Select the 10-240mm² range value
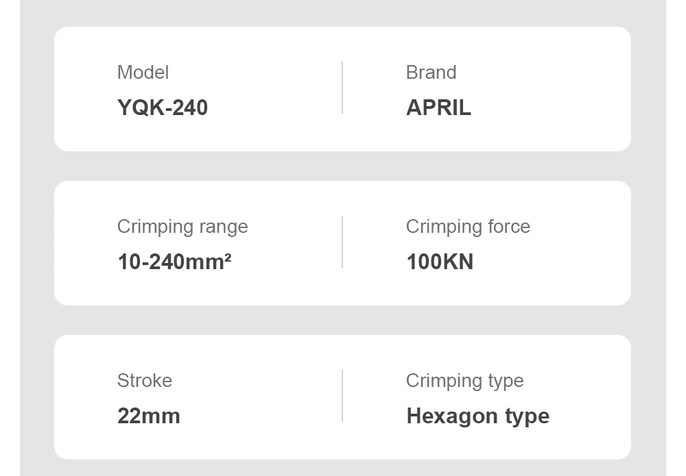 click(174, 262)
